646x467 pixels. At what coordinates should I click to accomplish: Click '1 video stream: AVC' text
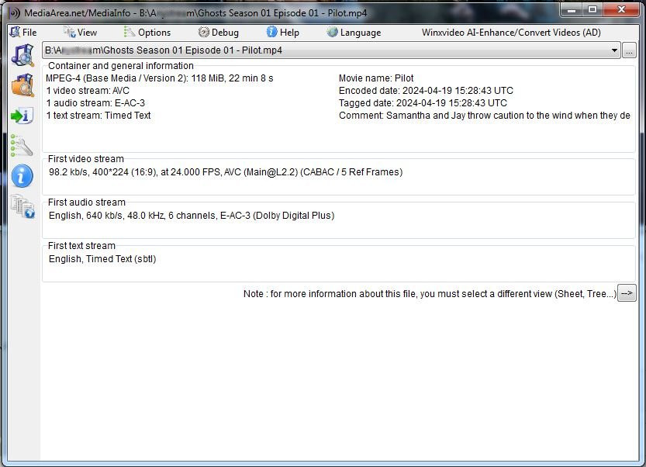pyautogui.click(x=88, y=91)
